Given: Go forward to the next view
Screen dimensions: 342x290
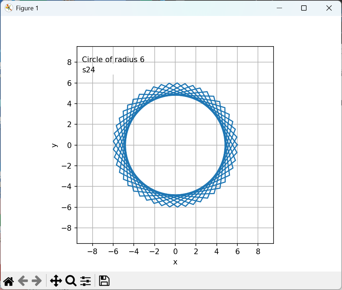Looking at the screenshot, I should [37, 281].
